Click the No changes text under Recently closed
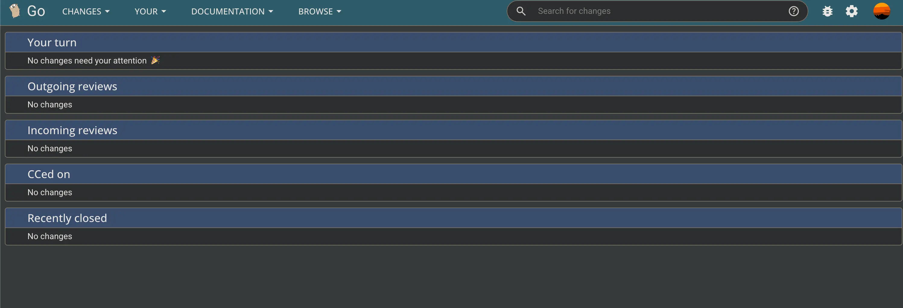 coord(49,236)
